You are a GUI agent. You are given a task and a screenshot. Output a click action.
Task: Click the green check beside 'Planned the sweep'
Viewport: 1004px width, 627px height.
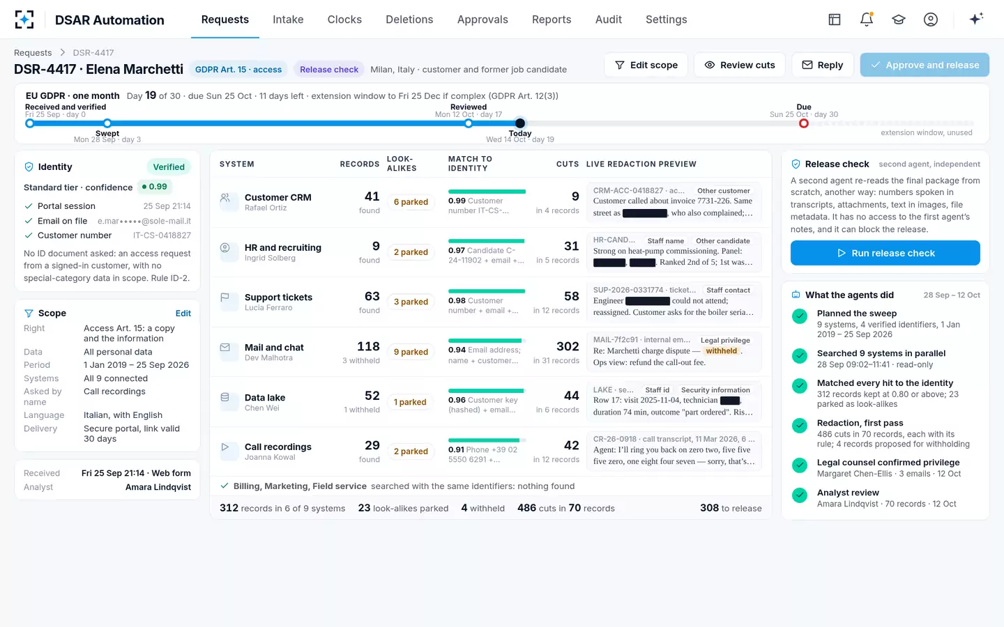pyautogui.click(x=800, y=316)
